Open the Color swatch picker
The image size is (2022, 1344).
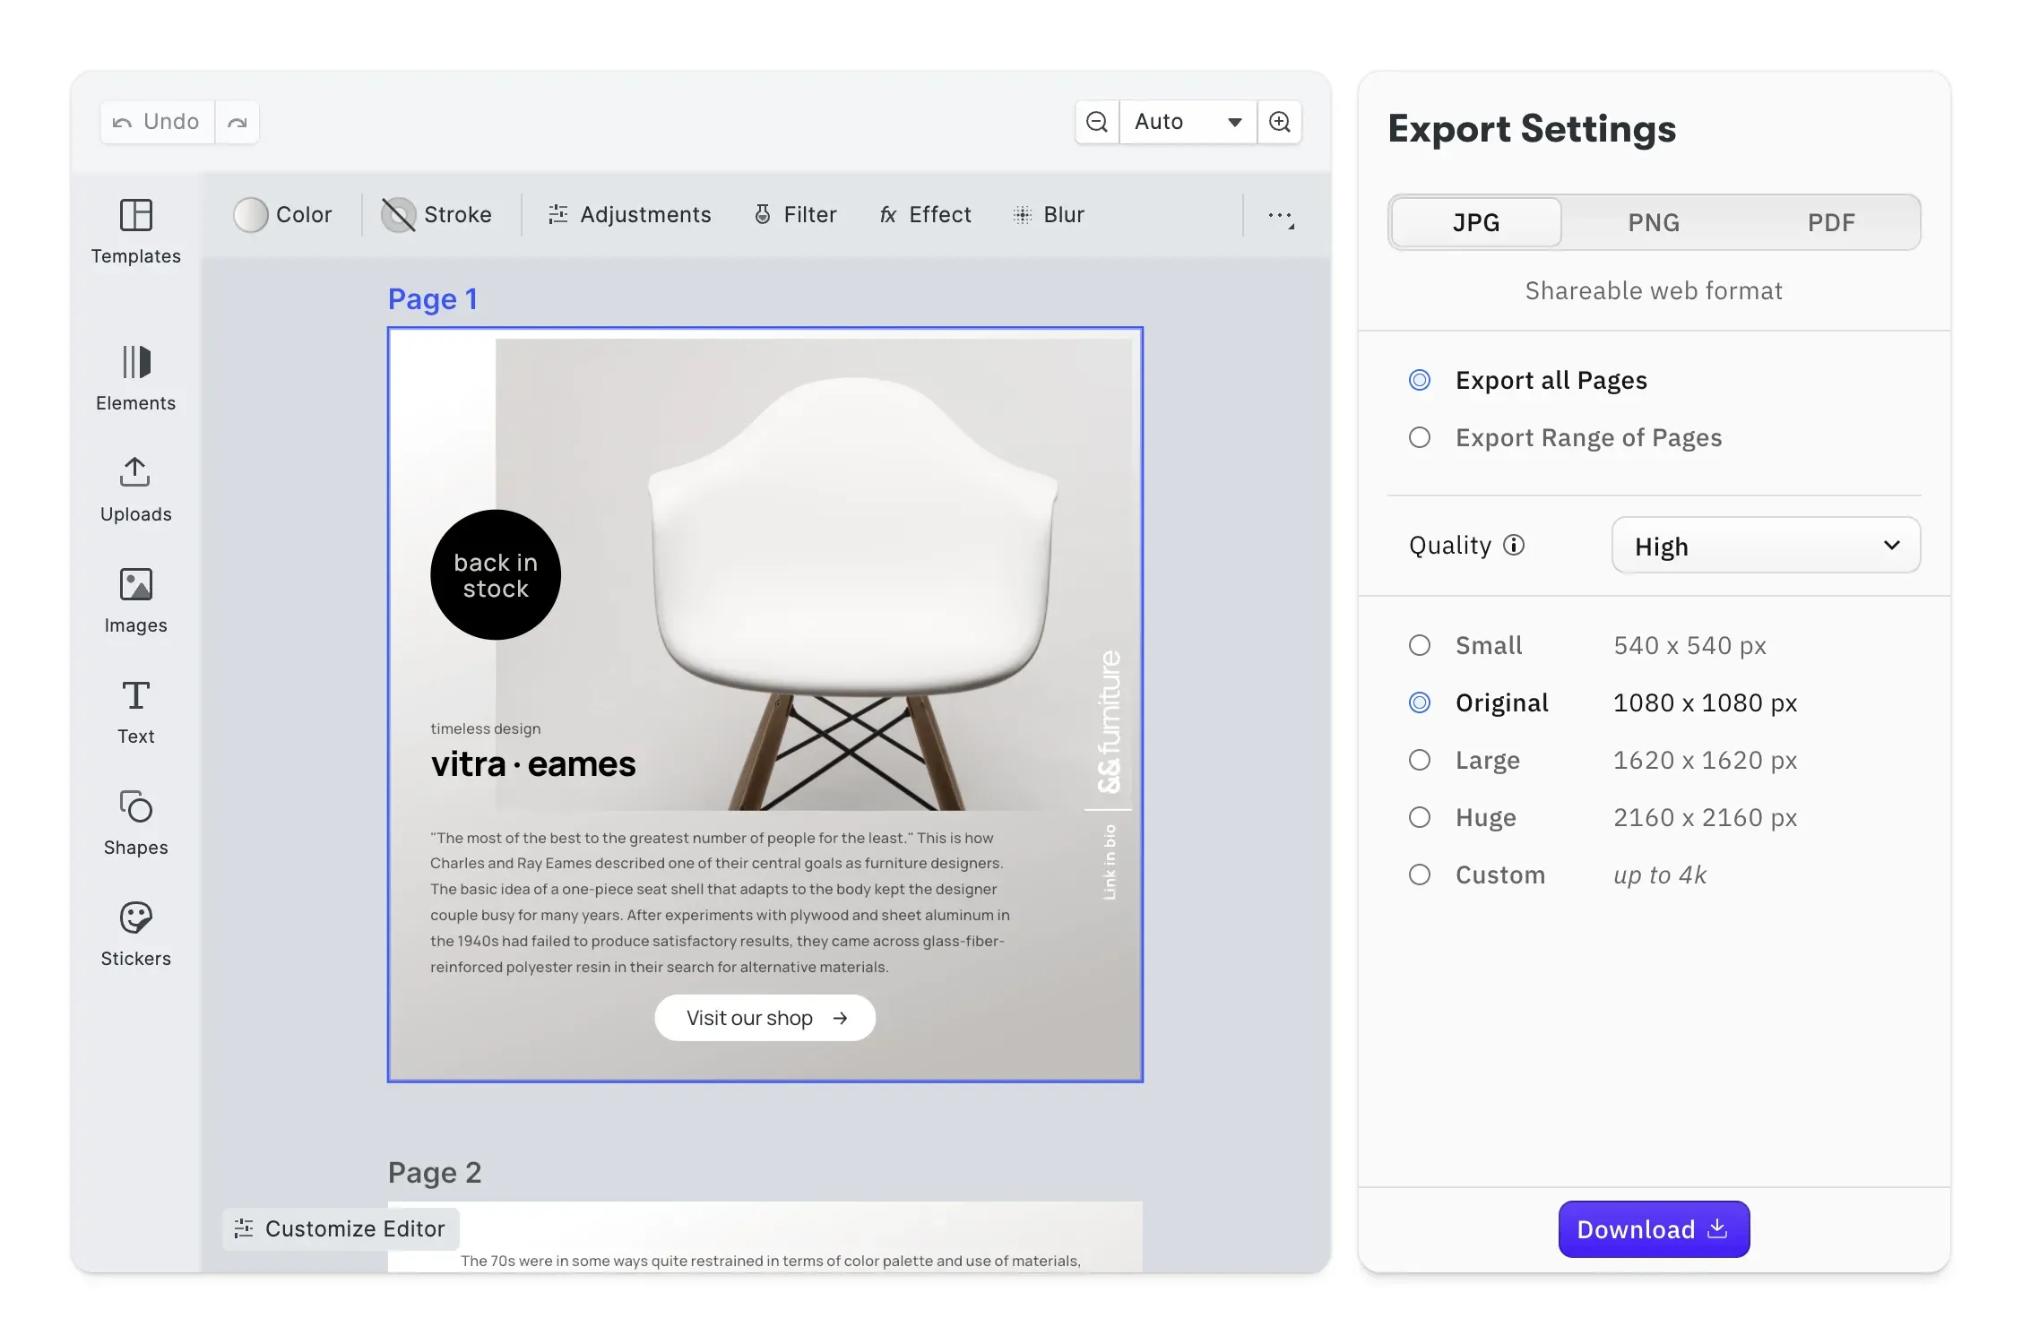pos(282,215)
